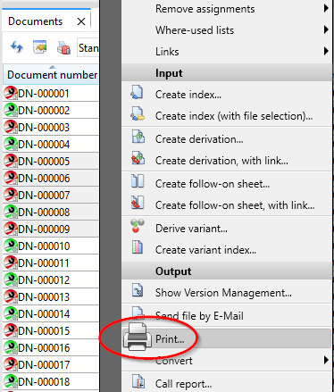Close the Documents tab

click(81, 21)
